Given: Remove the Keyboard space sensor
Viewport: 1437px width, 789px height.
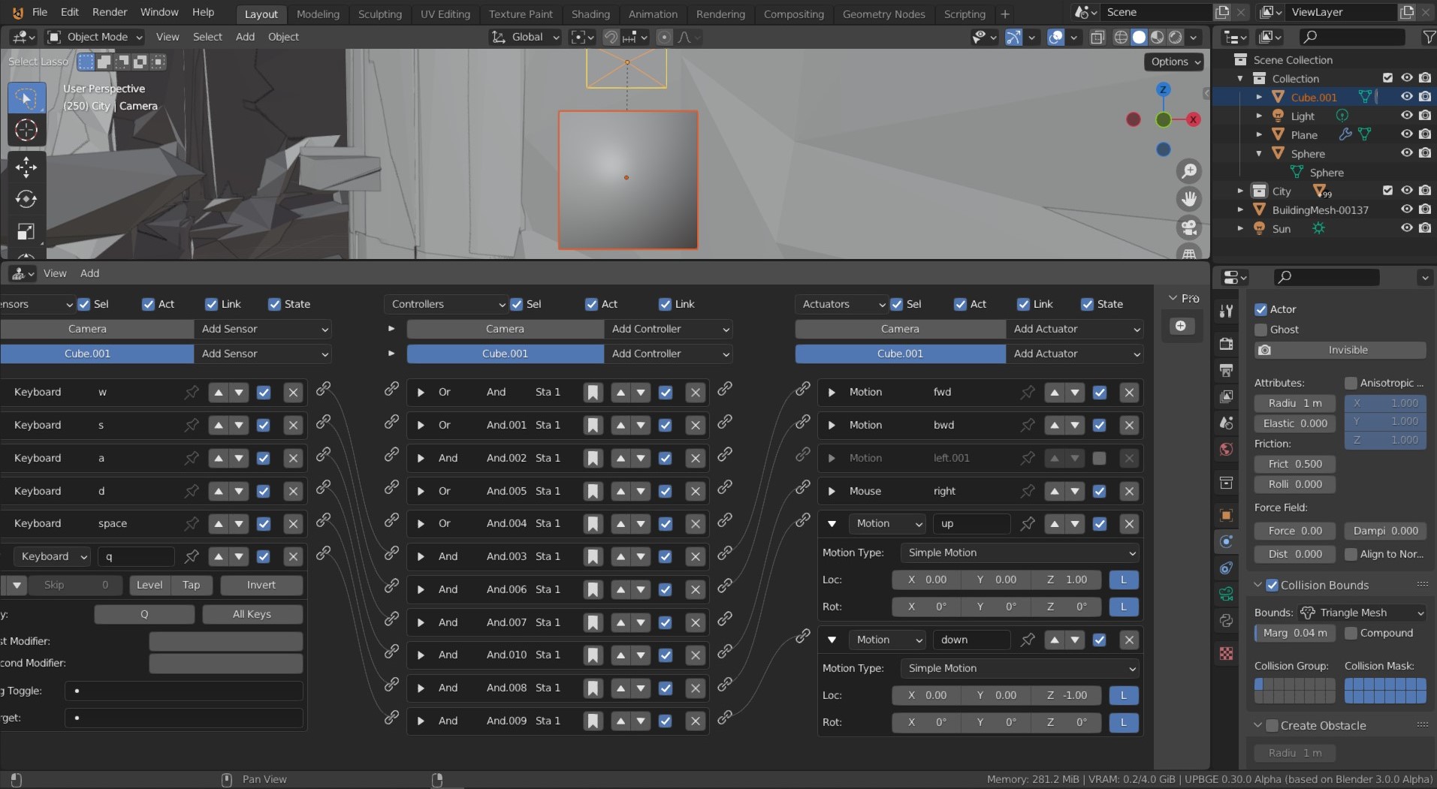Looking at the screenshot, I should pos(293,523).
